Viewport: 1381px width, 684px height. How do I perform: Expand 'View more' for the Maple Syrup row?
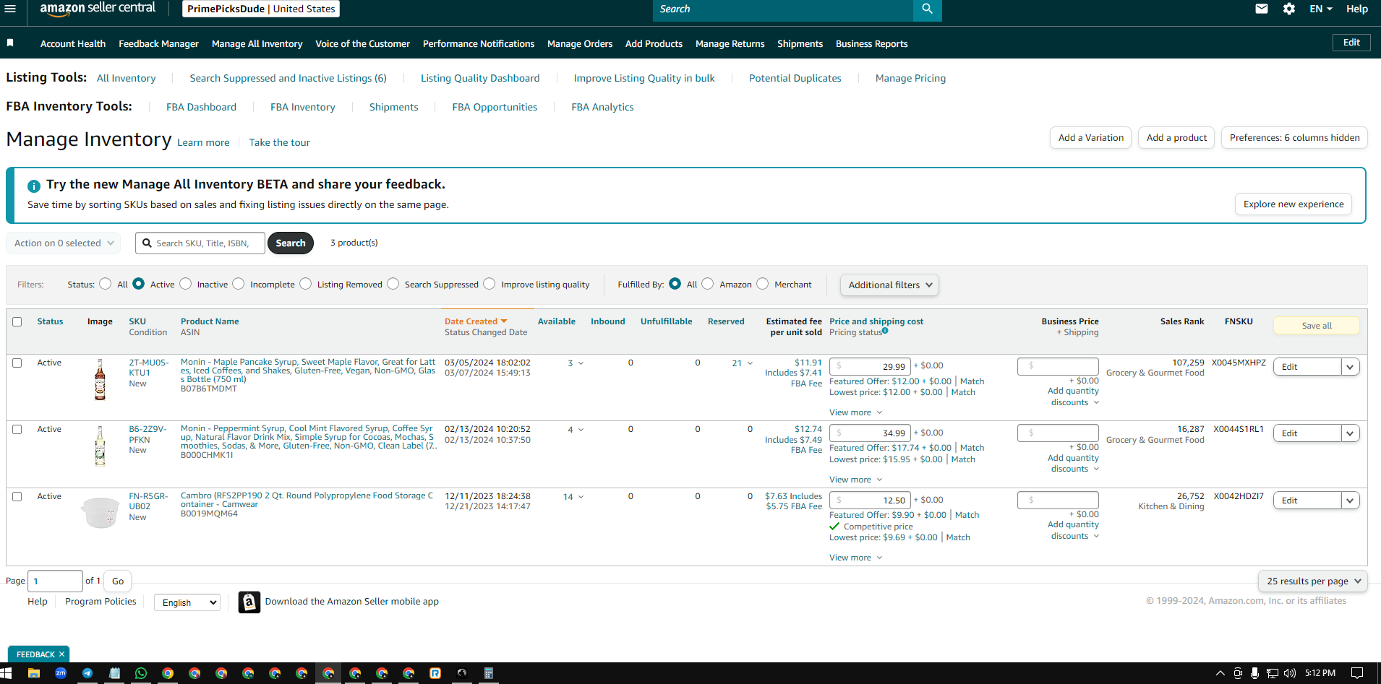[x=855, y=412]
